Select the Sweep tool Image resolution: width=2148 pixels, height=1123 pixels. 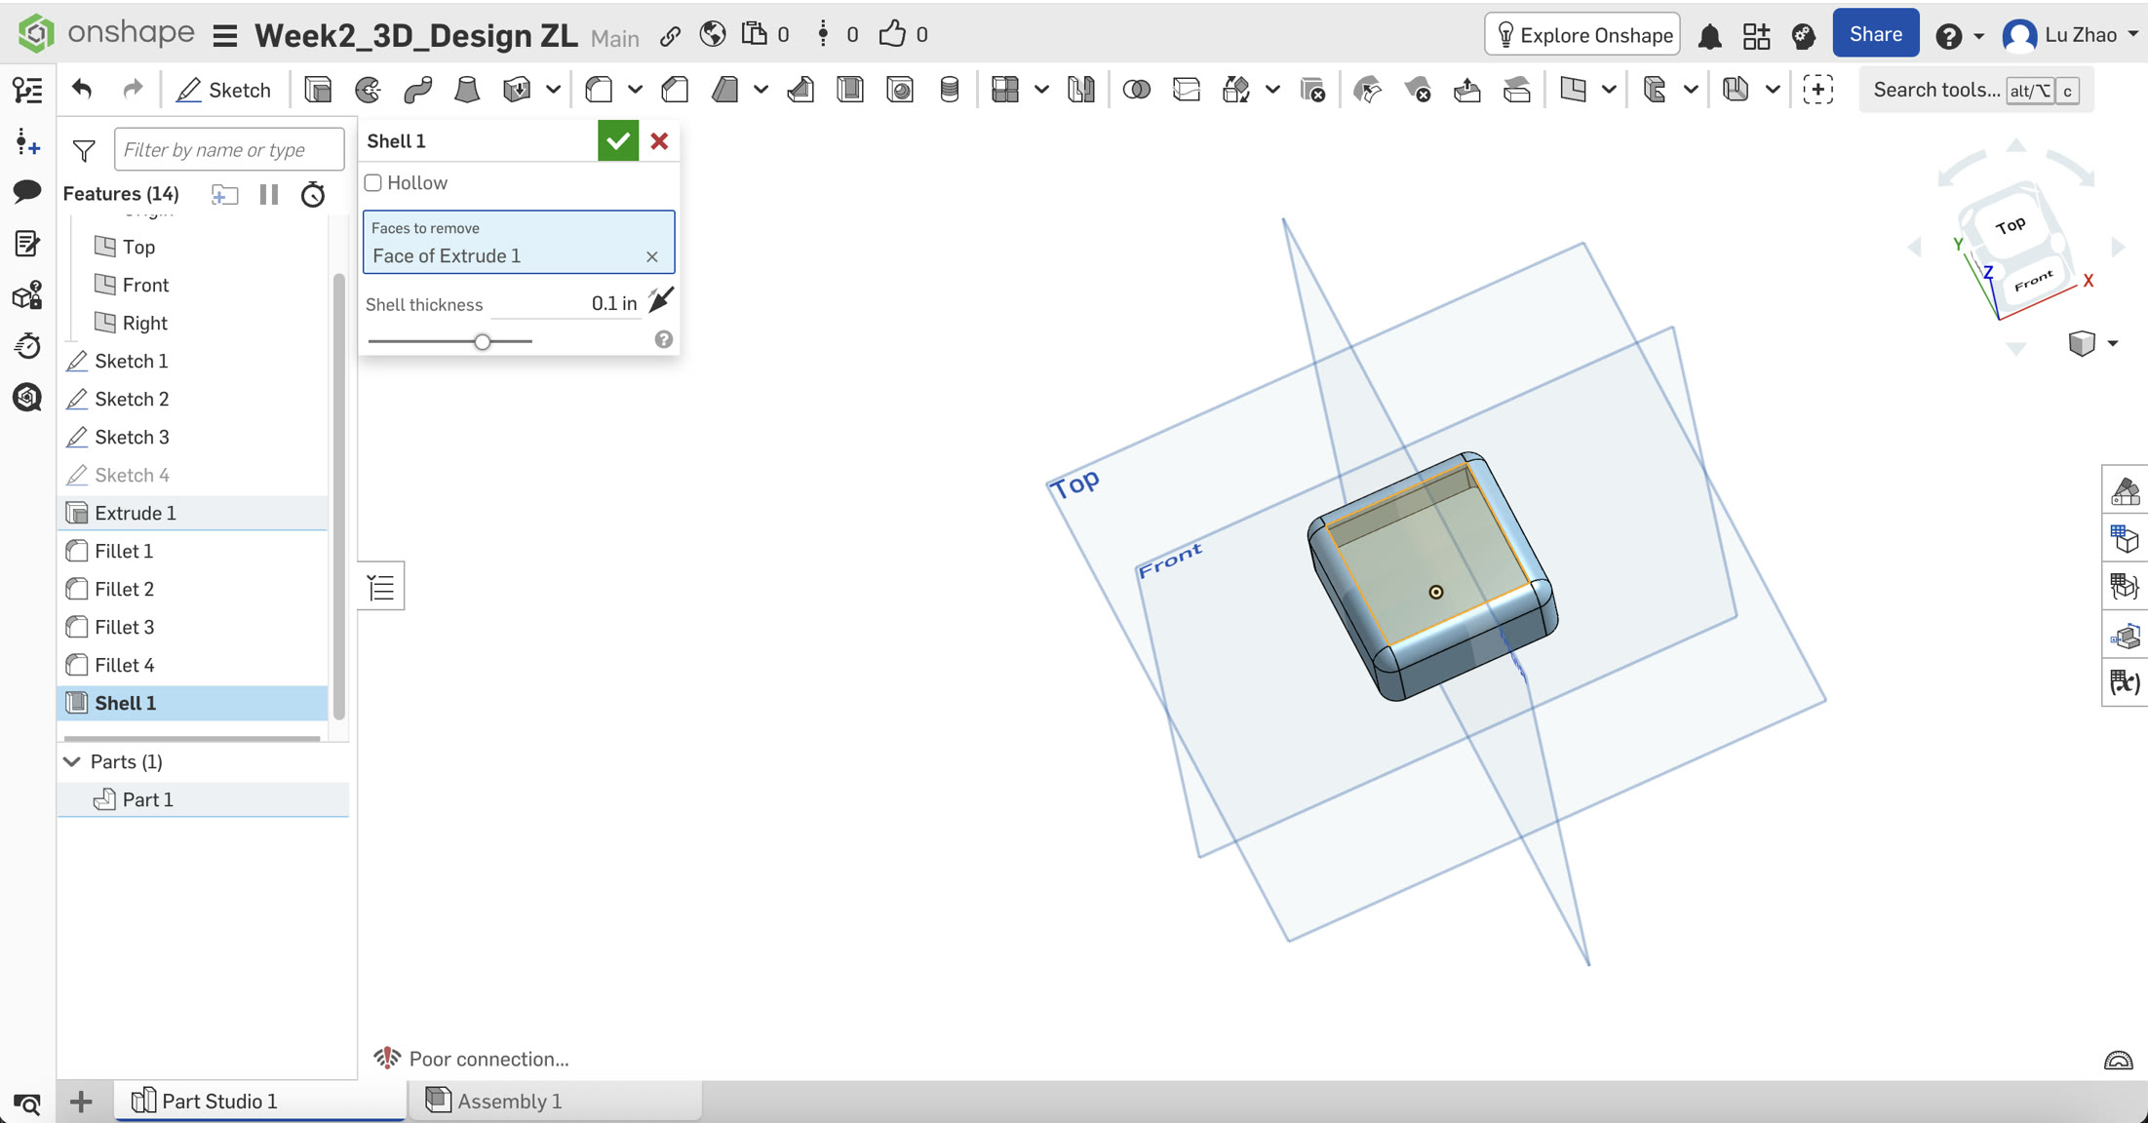(417, 89)
